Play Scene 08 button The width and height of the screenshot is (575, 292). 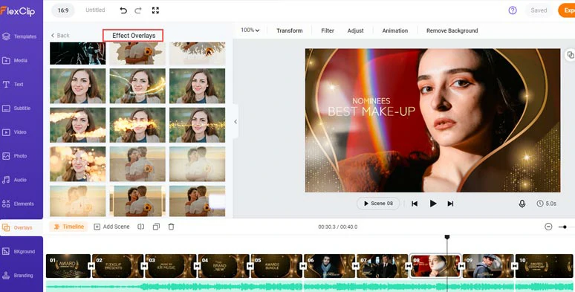click(x=378, y=204)
